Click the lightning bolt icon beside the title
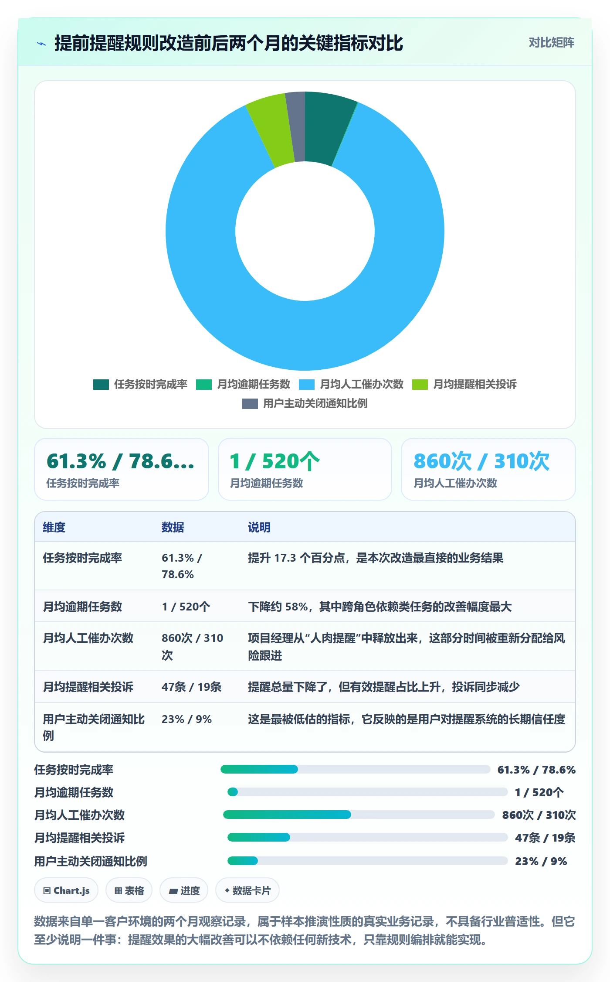The width and height of the screenshot is (610, 982). (41, 44)
